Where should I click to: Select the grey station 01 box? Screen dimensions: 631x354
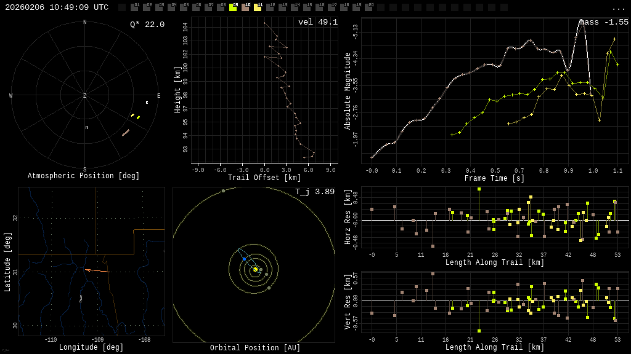(x=134, y=7)
